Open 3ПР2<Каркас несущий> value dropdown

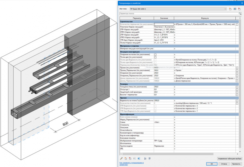point(164,32)
